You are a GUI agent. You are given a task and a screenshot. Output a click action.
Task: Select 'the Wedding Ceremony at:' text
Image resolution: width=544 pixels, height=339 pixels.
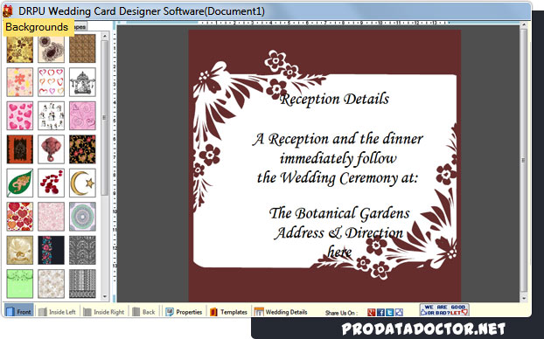point(338,178)
